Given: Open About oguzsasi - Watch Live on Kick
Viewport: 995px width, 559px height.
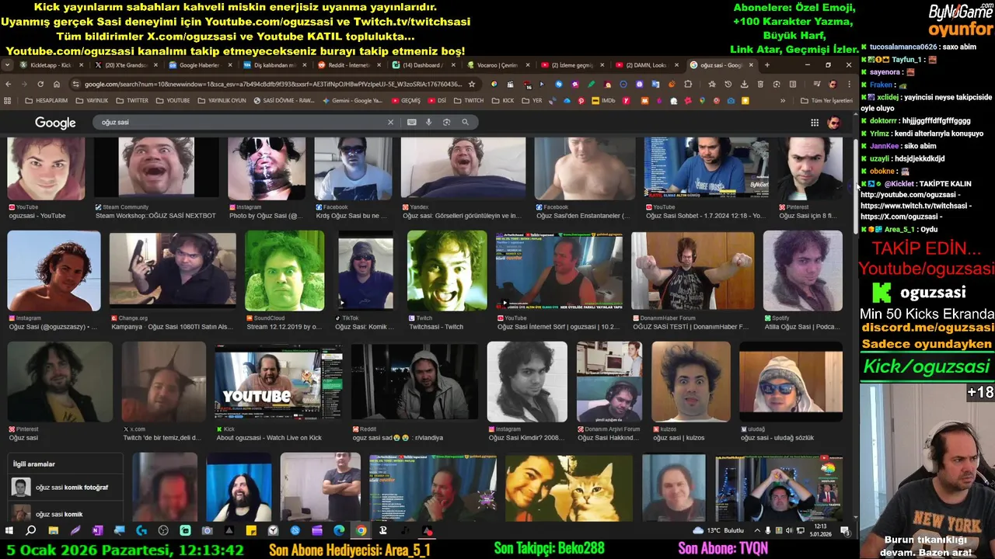Looking at the screenshot, I should 279,391.
